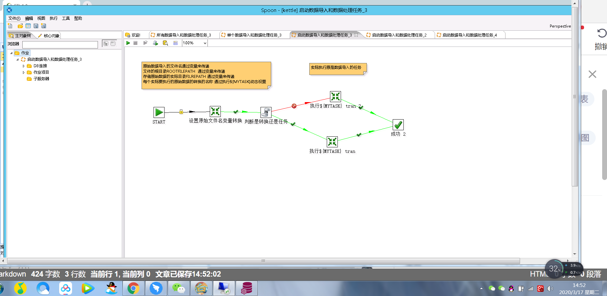Click the red failure icon on the hop
The width and height of the screenshot is (607, 296).
[294, 106]
